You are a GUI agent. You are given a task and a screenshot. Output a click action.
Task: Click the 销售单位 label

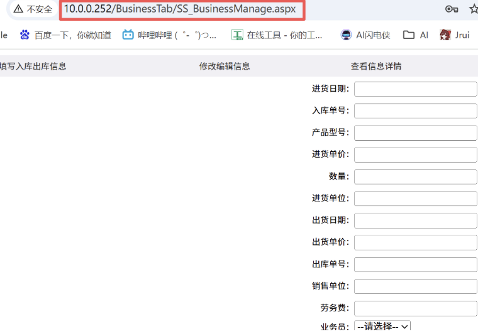pyautogui.click(x=330, y=286)
